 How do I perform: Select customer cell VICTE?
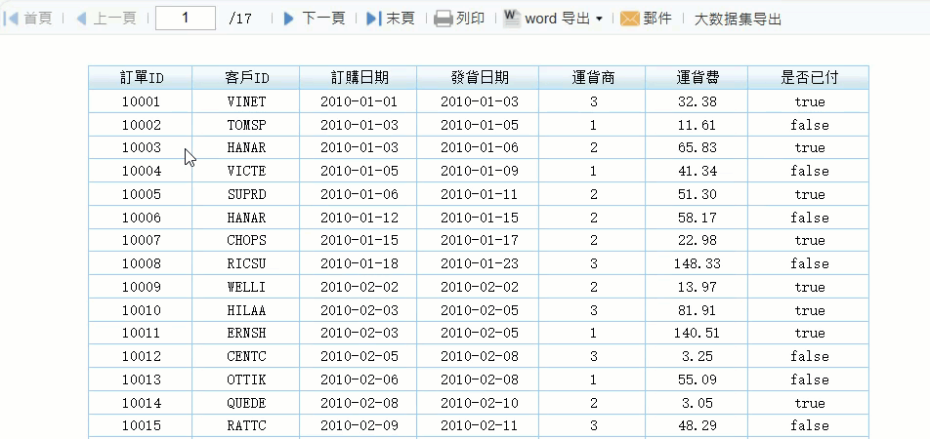246,172
